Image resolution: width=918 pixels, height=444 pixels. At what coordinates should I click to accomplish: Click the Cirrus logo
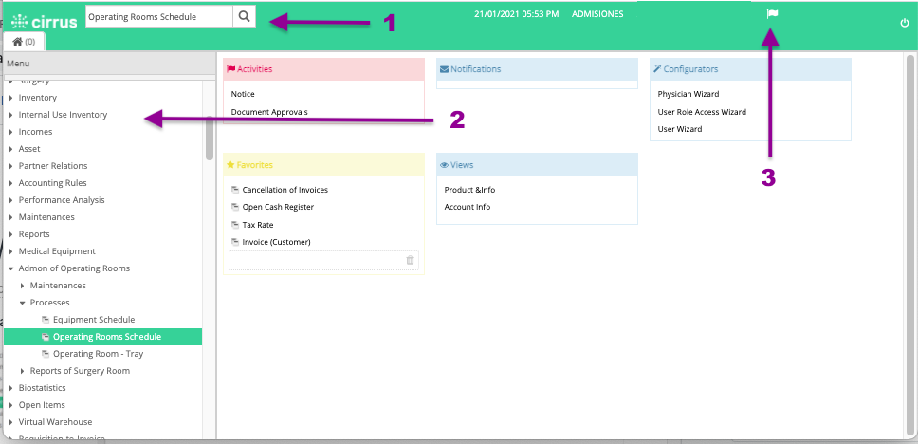[45, 22]
